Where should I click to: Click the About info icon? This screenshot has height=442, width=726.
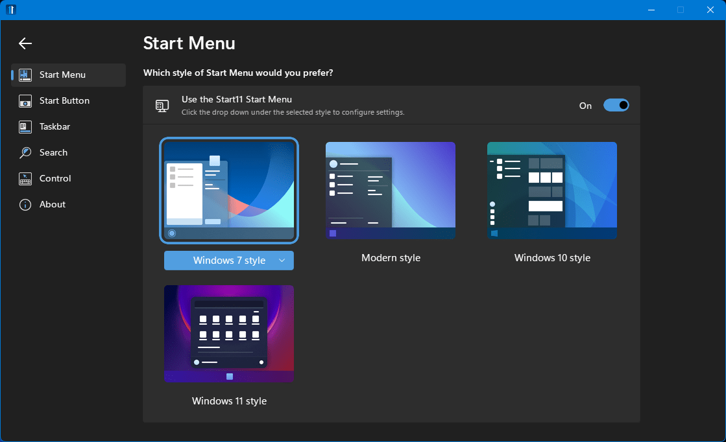(x=25, y=205)
